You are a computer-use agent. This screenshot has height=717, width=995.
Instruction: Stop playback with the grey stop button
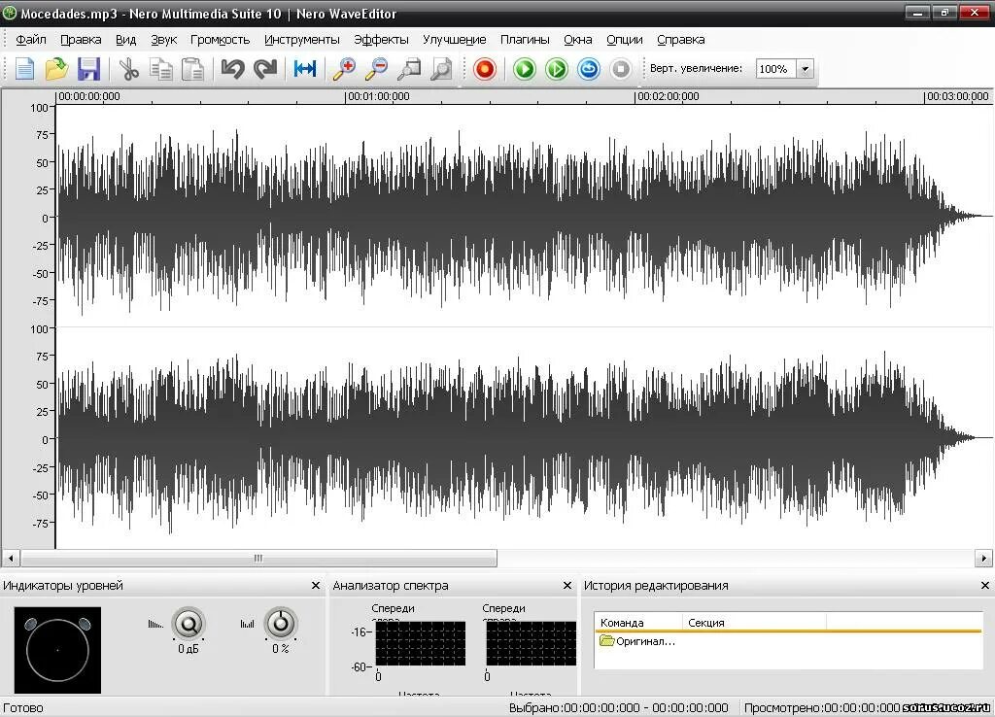[621, 69]
